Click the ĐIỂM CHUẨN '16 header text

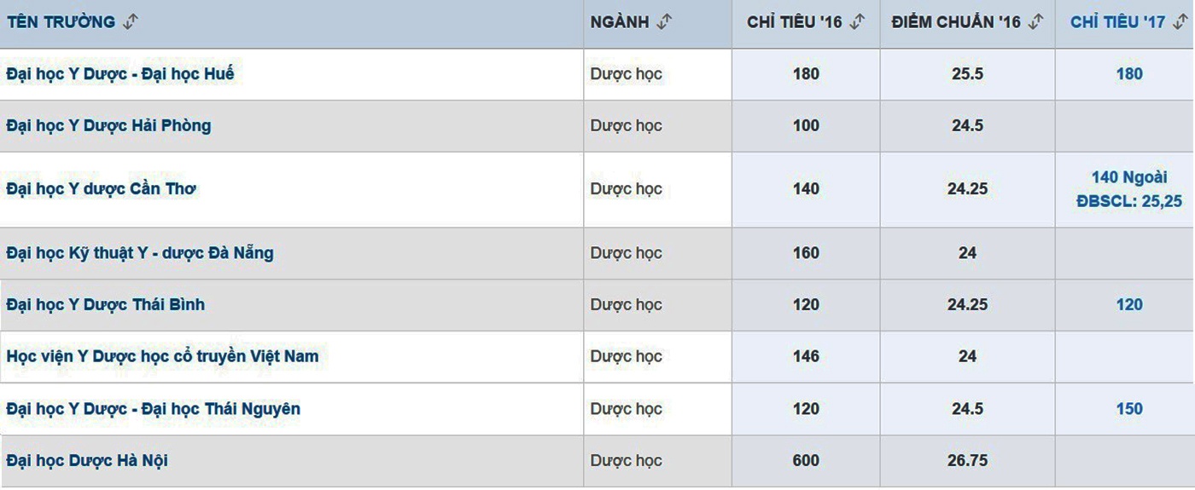(x=956, y=23)
